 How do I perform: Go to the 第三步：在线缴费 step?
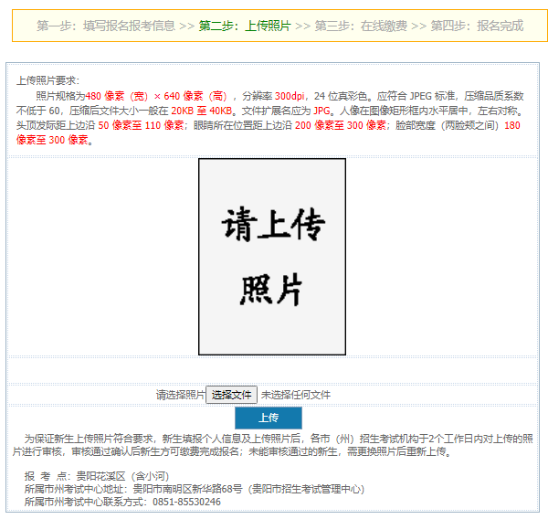point(361,26)
